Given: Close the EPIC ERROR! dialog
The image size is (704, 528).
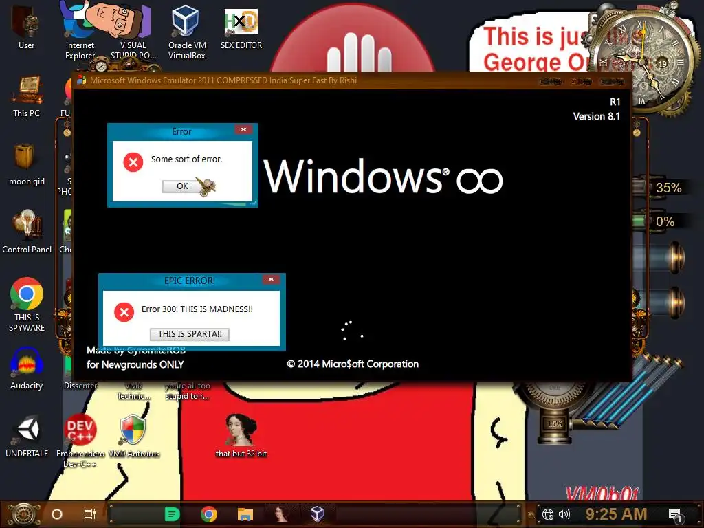Looking at the screenshot, I should point(271,279).
